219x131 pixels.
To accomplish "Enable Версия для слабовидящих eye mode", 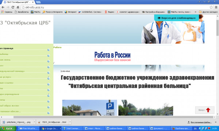I will pyautogui.click(x=176, y=18).
